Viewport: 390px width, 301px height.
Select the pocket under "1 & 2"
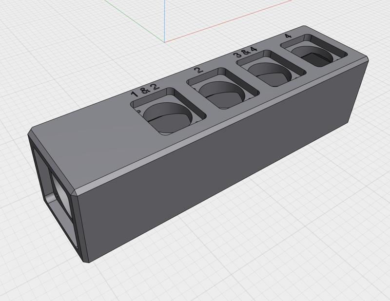[x=168, y=112]
